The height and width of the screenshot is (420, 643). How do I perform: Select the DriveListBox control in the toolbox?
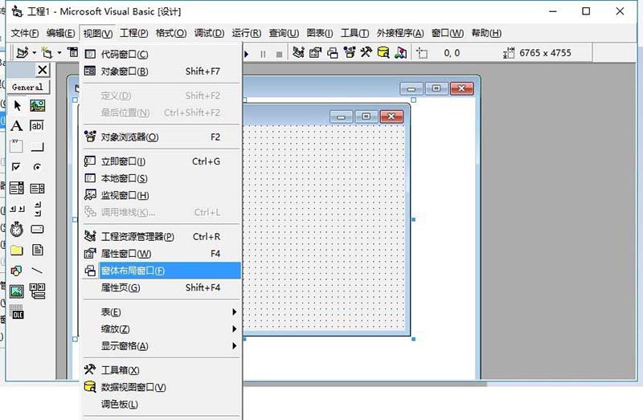click(37, 230)
